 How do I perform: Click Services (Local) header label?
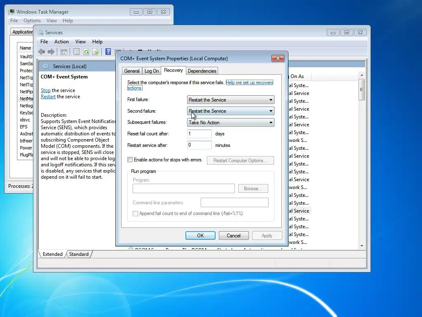(x=69, y=66)
